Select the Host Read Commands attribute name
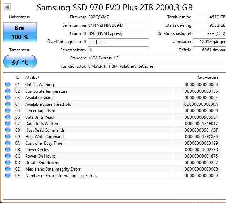This screenshot has width=226, height=203. click(45, 130)
